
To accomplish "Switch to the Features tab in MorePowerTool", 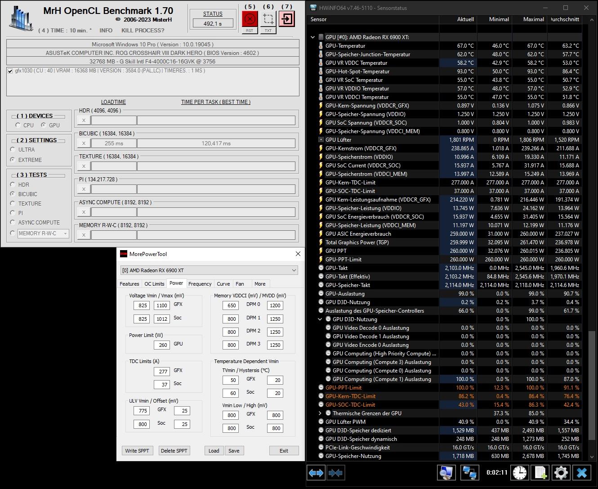I will [129, 284].
